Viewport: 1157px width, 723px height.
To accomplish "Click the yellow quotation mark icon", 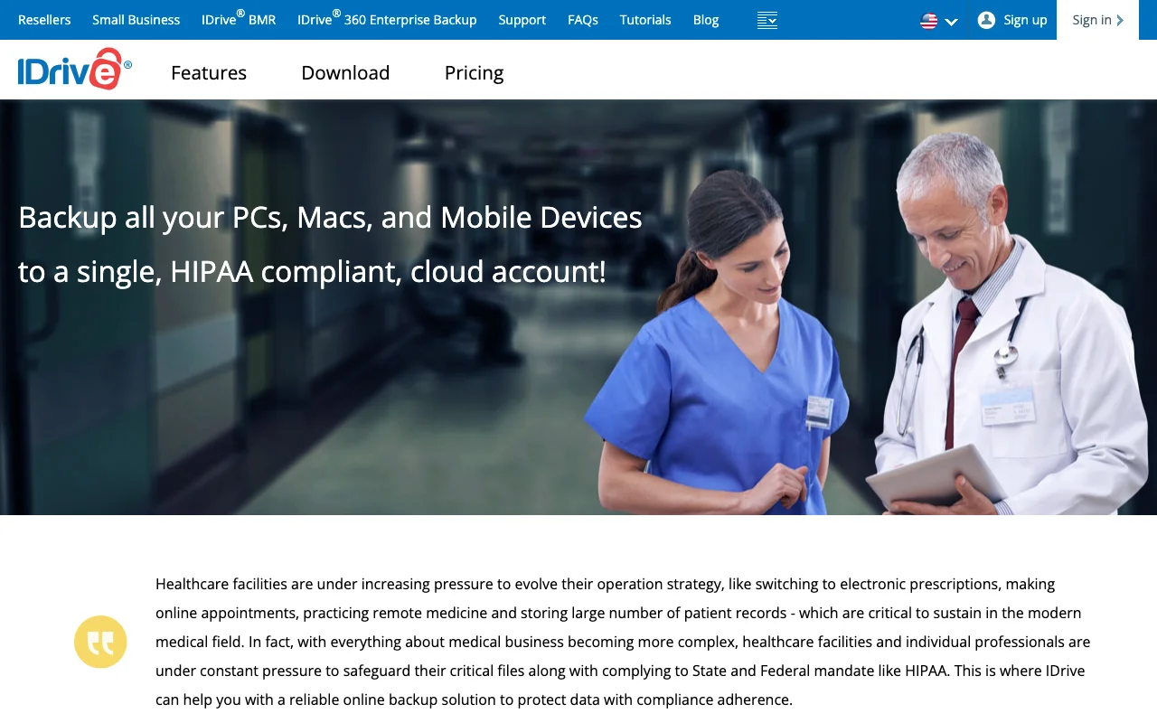I will 100,642.
